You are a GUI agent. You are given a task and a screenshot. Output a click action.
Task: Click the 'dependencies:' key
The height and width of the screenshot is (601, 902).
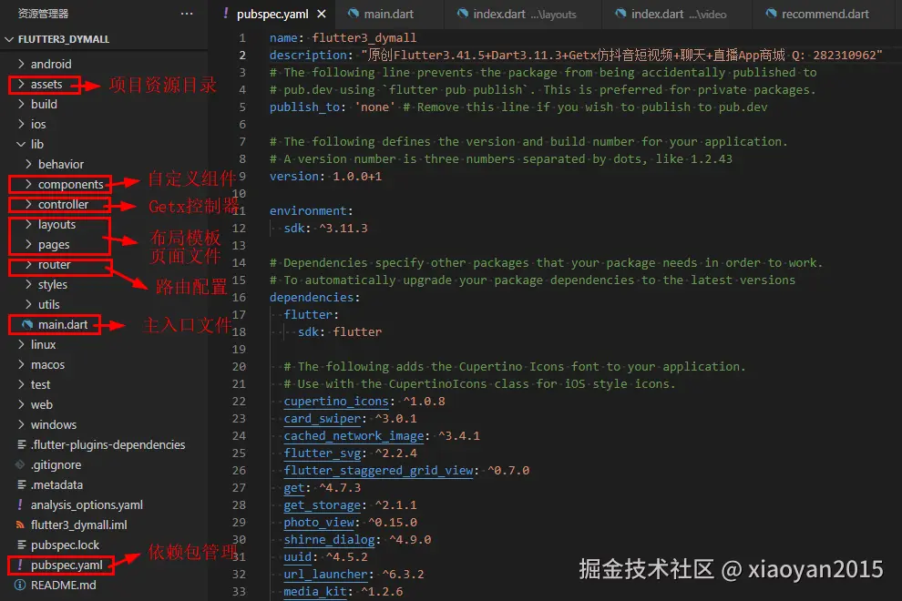(x=314, y=297)
